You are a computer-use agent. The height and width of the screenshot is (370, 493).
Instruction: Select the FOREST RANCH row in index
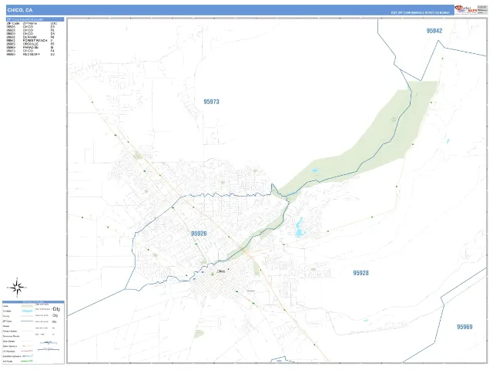click(x=31, y=41)
